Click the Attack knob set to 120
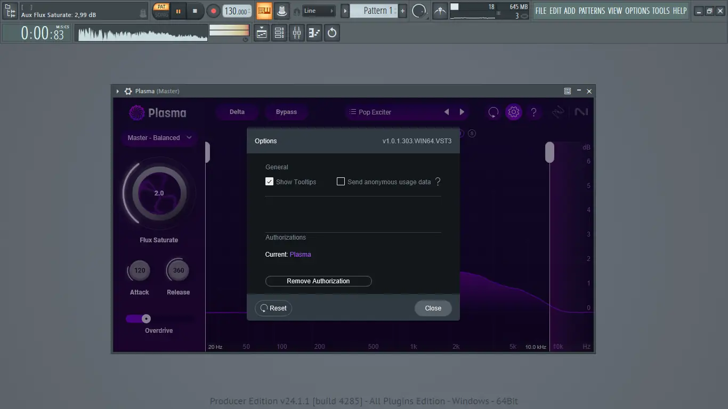728x409 pixels. coord(140,271)
